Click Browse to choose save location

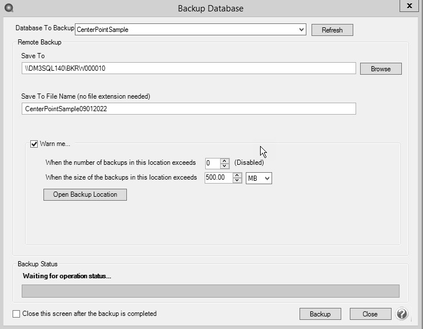pyautogui.click(x=381, y=69)
